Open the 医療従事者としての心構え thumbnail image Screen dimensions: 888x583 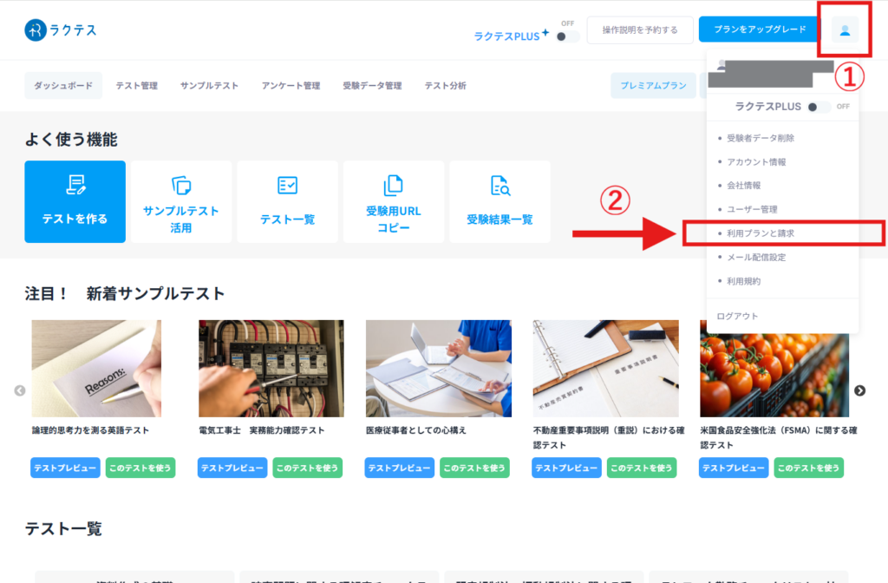[x=438, y=369]
